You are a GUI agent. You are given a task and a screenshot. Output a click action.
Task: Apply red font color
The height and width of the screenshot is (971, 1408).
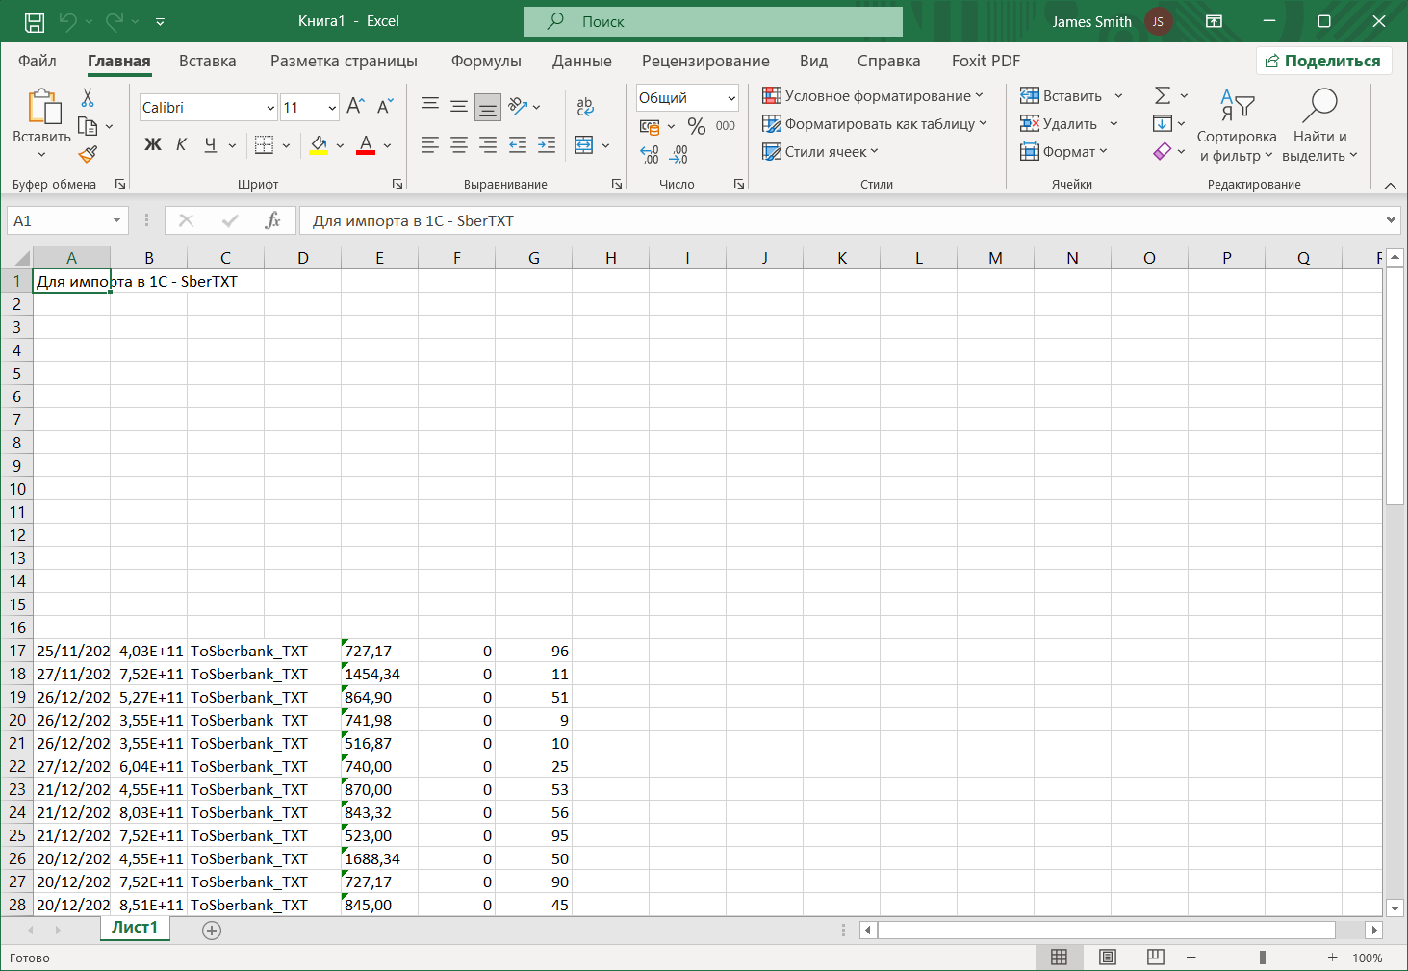click(366, 145)
